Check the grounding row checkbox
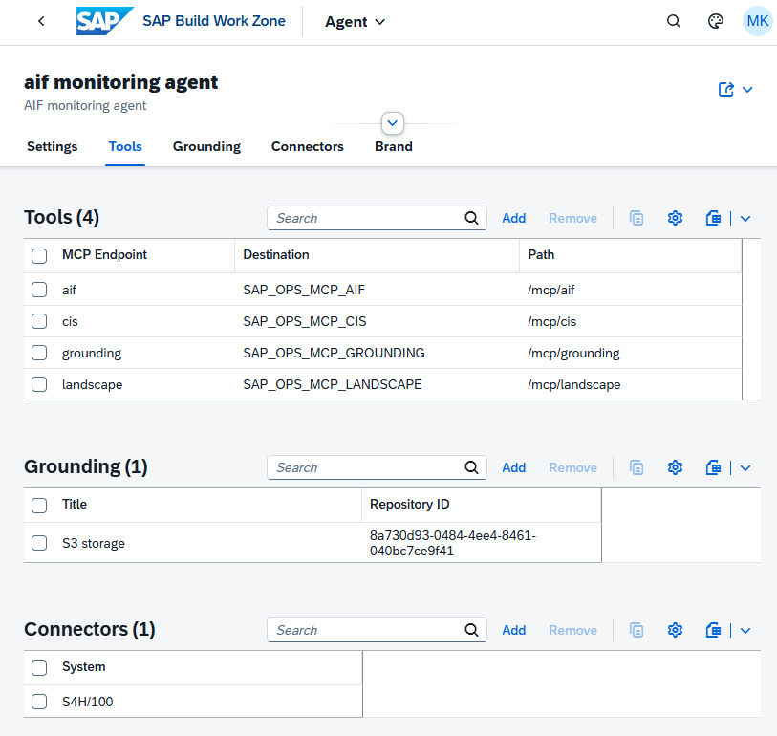 pyautogui.click(x=39, y=353)
